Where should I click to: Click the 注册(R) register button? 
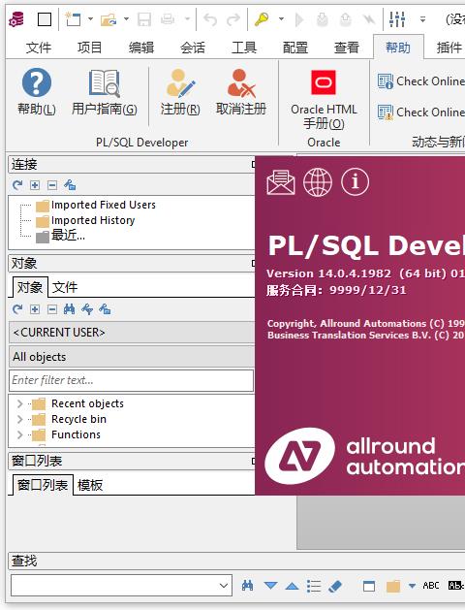coord(180,92)
